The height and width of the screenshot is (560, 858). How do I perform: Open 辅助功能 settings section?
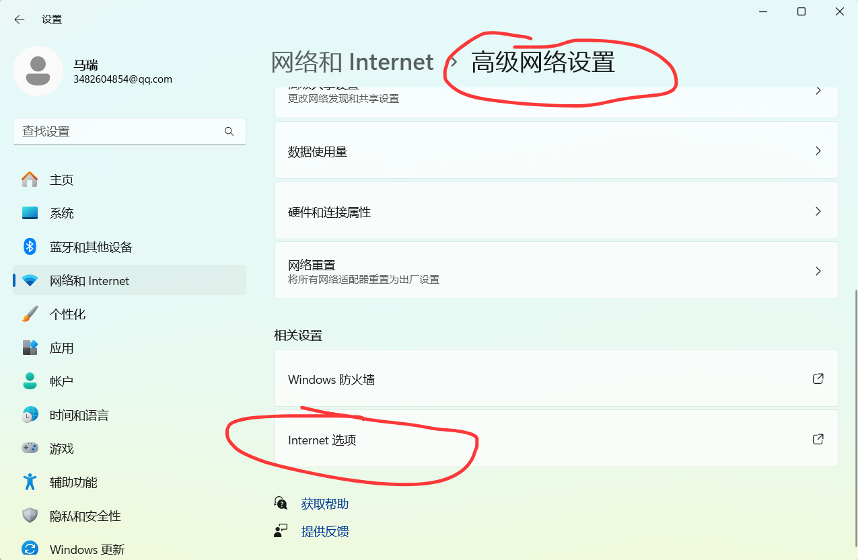[129, 482]
